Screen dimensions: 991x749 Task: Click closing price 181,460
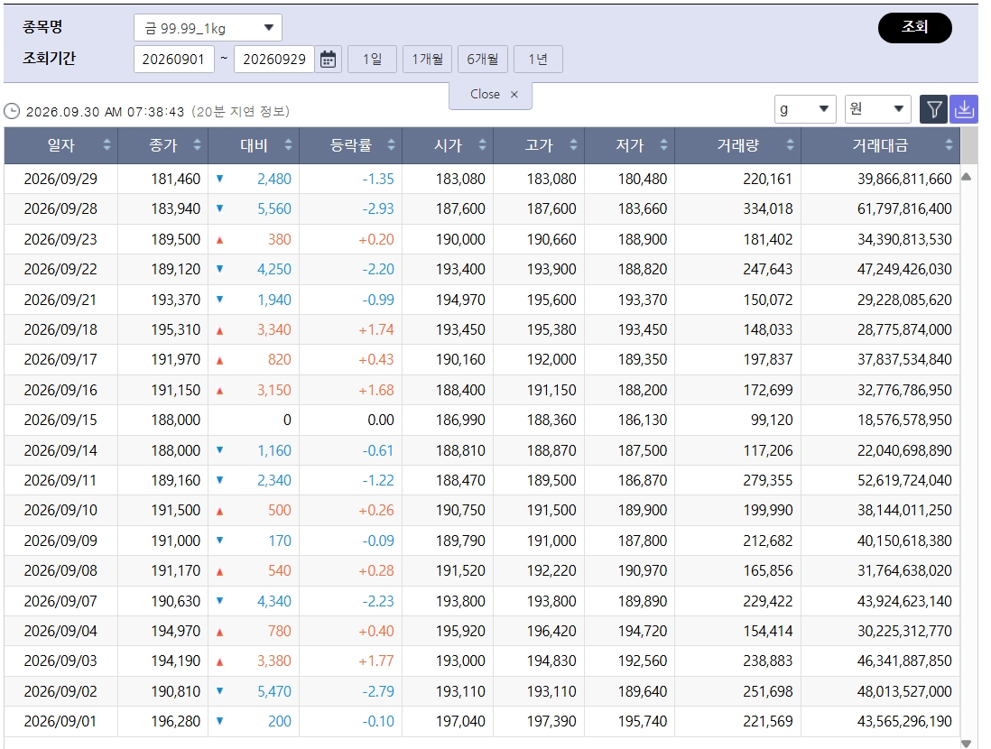pyautogui.click(x=176, y=179)
